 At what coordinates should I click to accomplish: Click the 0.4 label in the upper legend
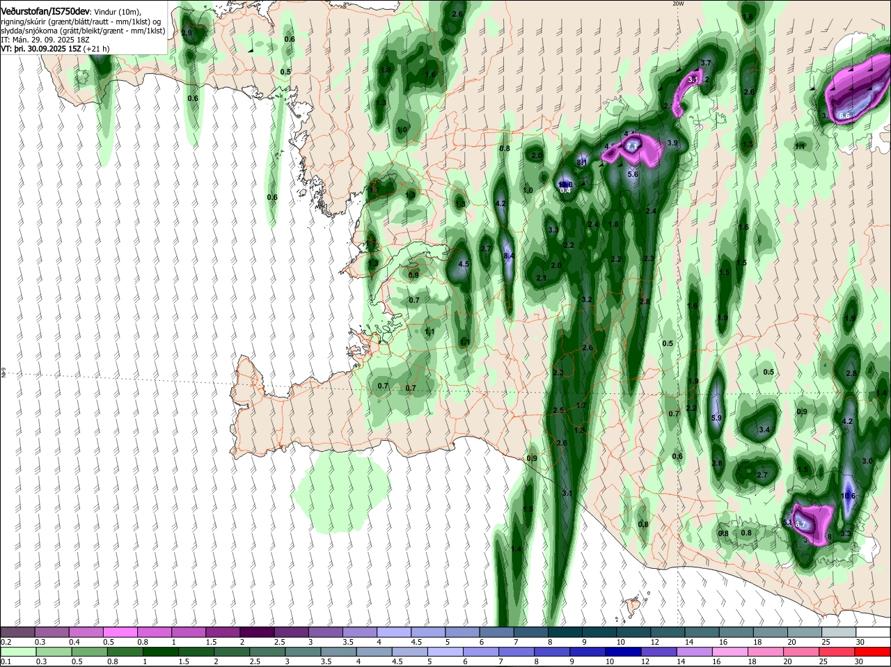tap(74, 642)
